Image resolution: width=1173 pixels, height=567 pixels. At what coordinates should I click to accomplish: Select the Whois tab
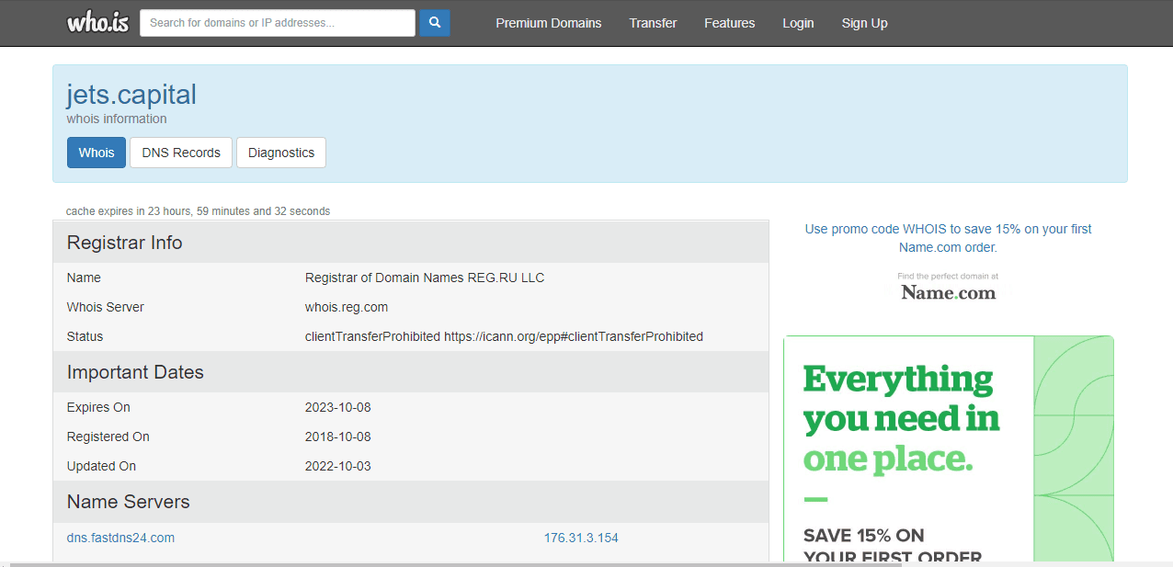tap(97, 153)
